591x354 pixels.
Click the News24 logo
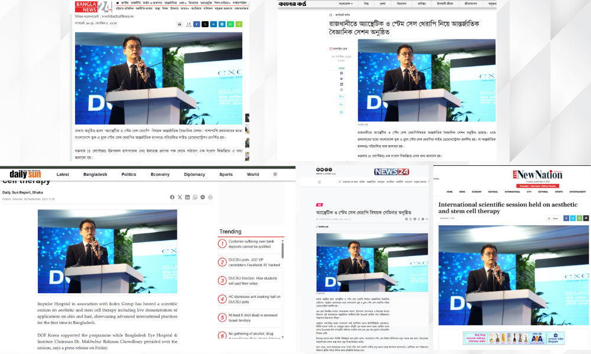point(391,172)
